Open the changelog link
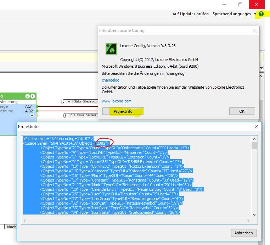The image size is (270, 245). pyautogui.click(x=111, y=80)
